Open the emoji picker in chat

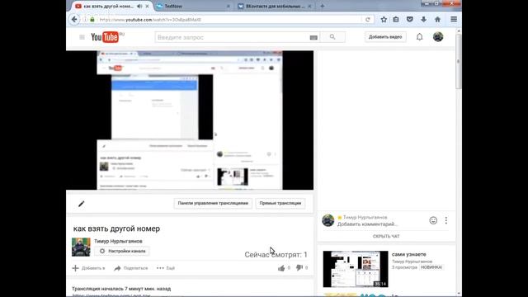(433, 220)
